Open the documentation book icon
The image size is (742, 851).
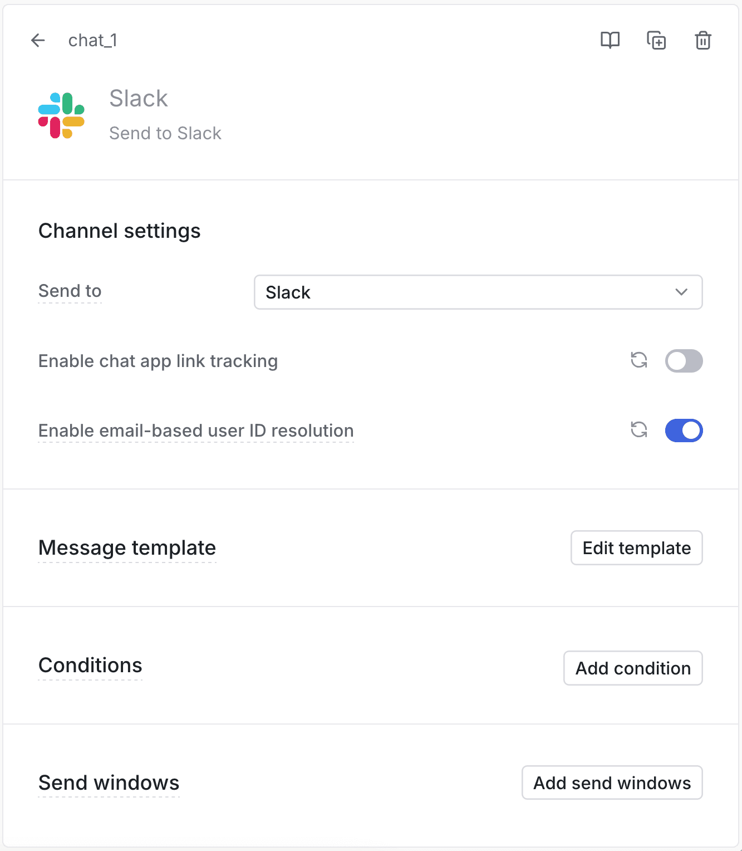610,40
